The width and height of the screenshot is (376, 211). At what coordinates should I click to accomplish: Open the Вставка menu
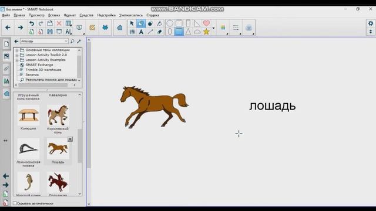[54, 15]
